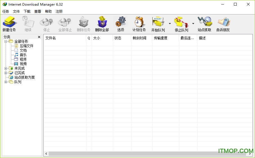This screenshot has width=255, height=158.
Task: Click the 删除全部 (Delete All) icon
Action: point(102,24)
